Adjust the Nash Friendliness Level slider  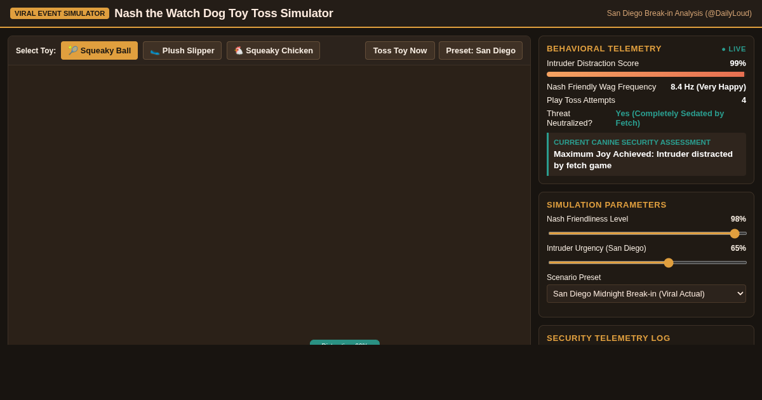(x=648, y=233)
